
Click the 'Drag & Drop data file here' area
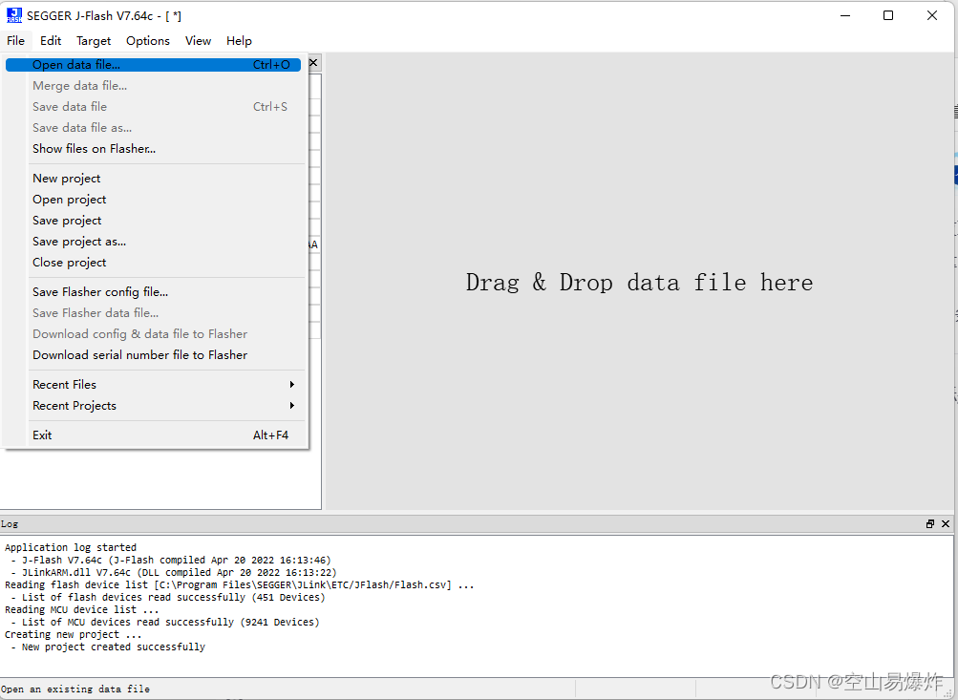639,283
